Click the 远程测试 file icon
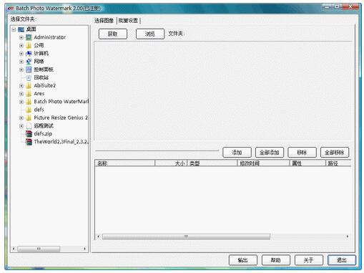Viewport: 364px width, 273px height. click(x=29, y=126)
